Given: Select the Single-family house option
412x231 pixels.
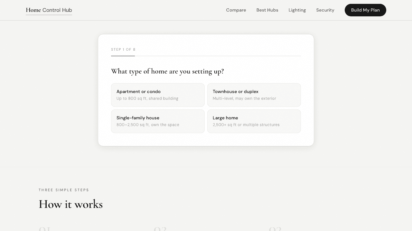Looking at the screenshot, I should [x=158, y=121].
